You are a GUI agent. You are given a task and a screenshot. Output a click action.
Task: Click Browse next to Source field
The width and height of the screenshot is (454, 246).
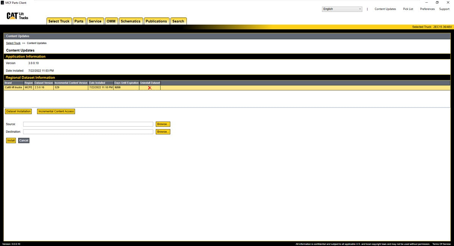[x=163, y=124]
